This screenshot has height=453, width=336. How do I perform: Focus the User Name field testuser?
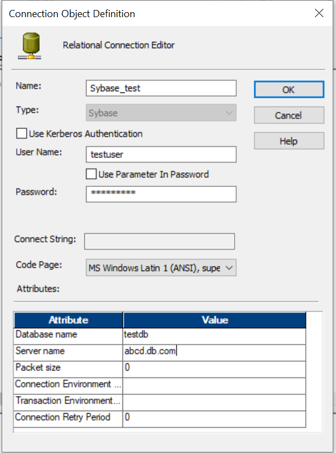(161, 154)
